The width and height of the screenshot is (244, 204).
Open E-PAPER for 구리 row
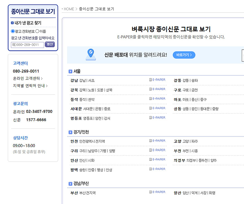(157, 150)
